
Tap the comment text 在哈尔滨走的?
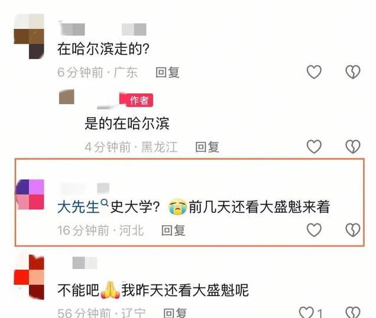click(x=103, y=48)
